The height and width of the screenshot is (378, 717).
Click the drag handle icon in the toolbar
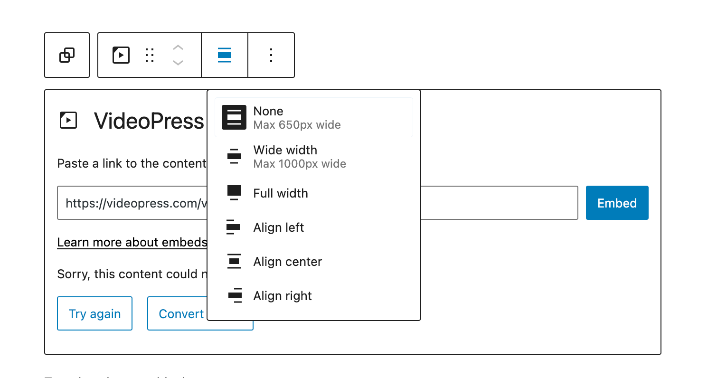149,55
